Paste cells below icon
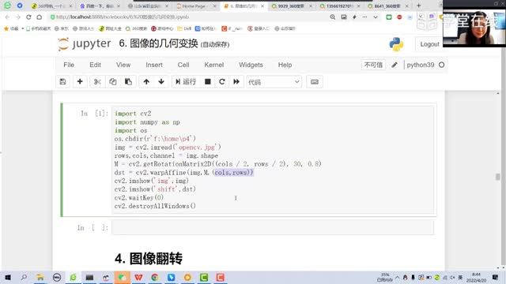506x284 pixels. pyautogui.click(x=128, y=82)
